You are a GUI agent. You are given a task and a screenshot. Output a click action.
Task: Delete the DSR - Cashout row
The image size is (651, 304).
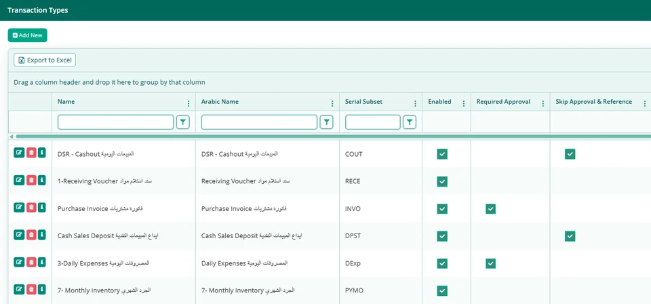(31, 153)
